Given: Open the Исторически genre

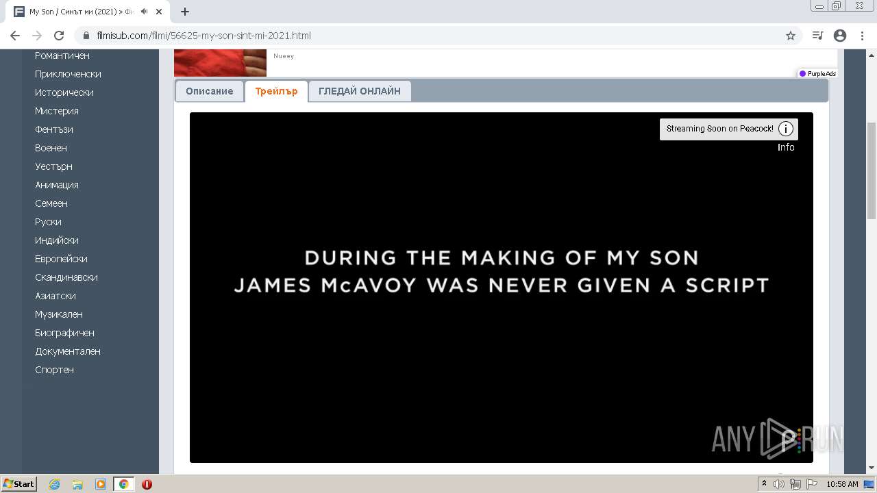Looking at the screenshot, I should (64, 92).
